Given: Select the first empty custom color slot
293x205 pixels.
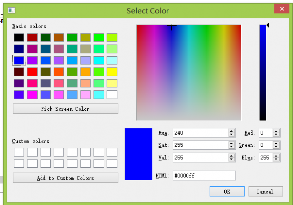Looking at the screenshot, I should (x=19, y=152).
